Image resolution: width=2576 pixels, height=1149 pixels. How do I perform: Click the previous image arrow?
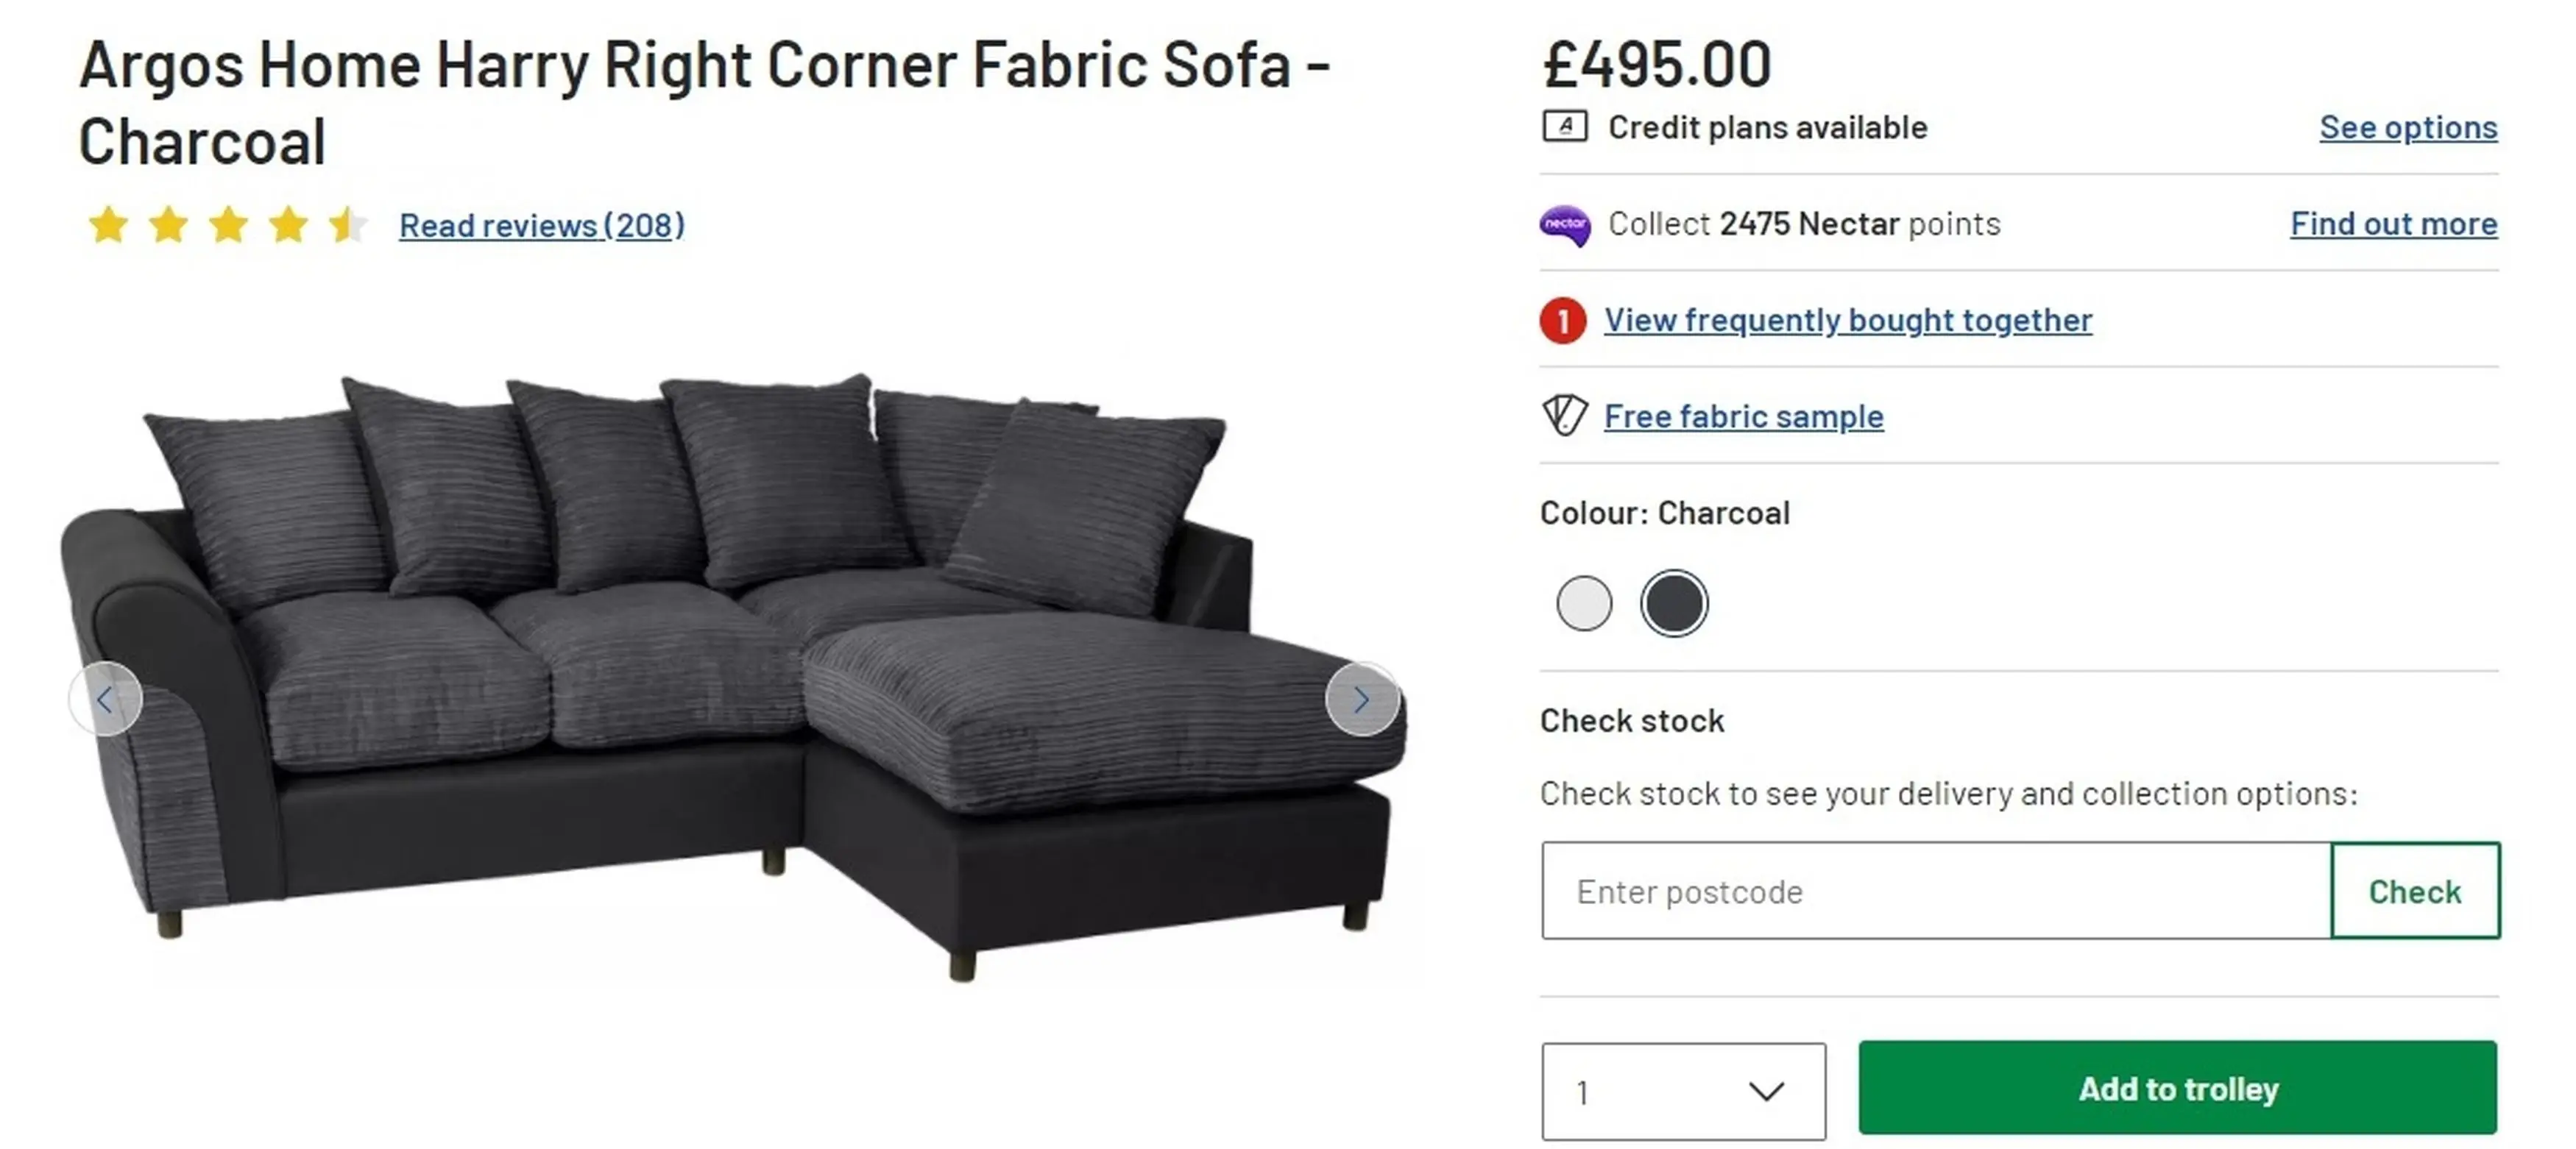105,700
